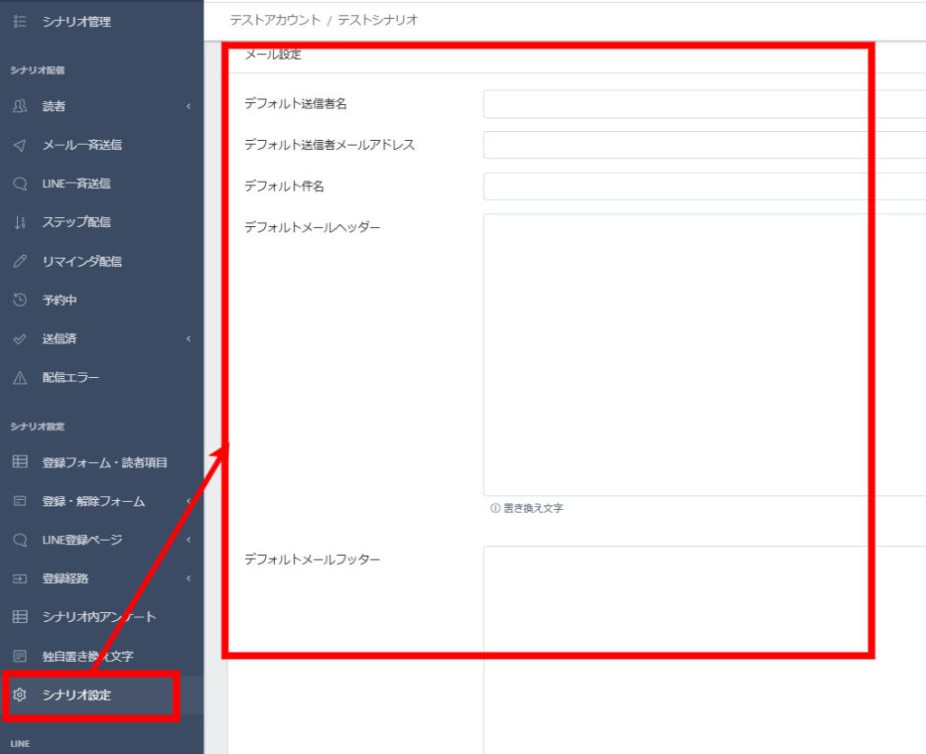Click the 読者 people icon
The width and height of the screenshot is (926, 754).
coord(20,106)
